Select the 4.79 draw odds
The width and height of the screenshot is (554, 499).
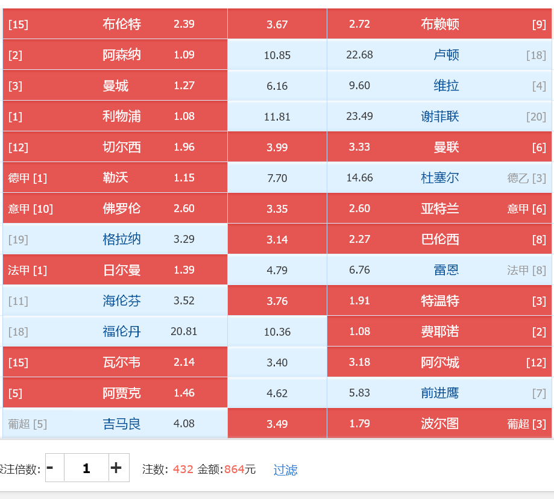(277, 269)
